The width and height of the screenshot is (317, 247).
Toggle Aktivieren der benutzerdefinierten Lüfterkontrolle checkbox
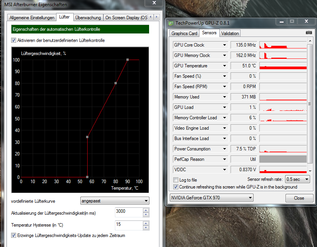13,40
